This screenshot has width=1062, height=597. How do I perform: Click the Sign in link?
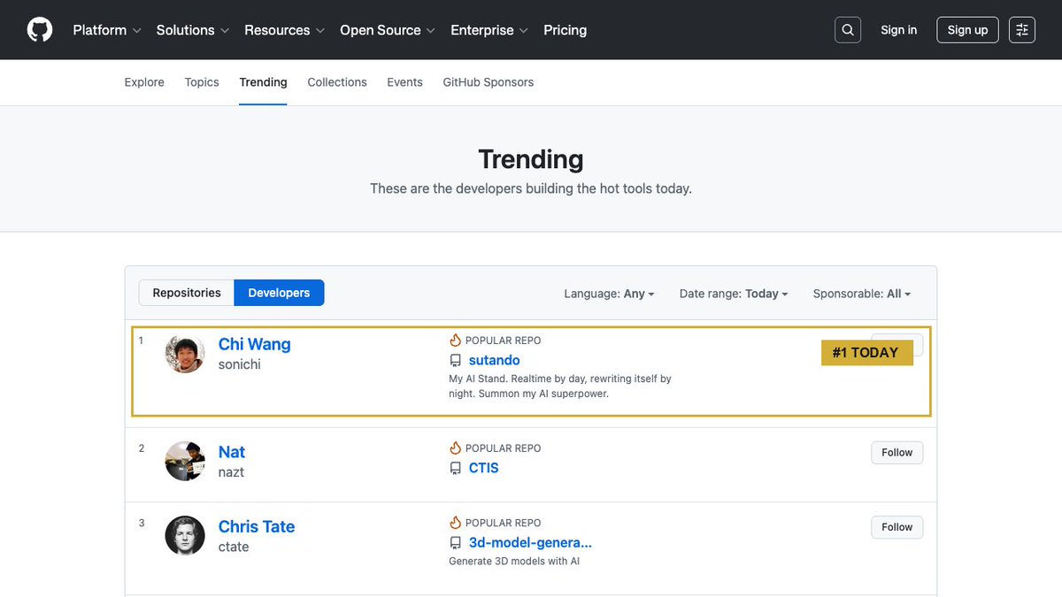(898, 30)
